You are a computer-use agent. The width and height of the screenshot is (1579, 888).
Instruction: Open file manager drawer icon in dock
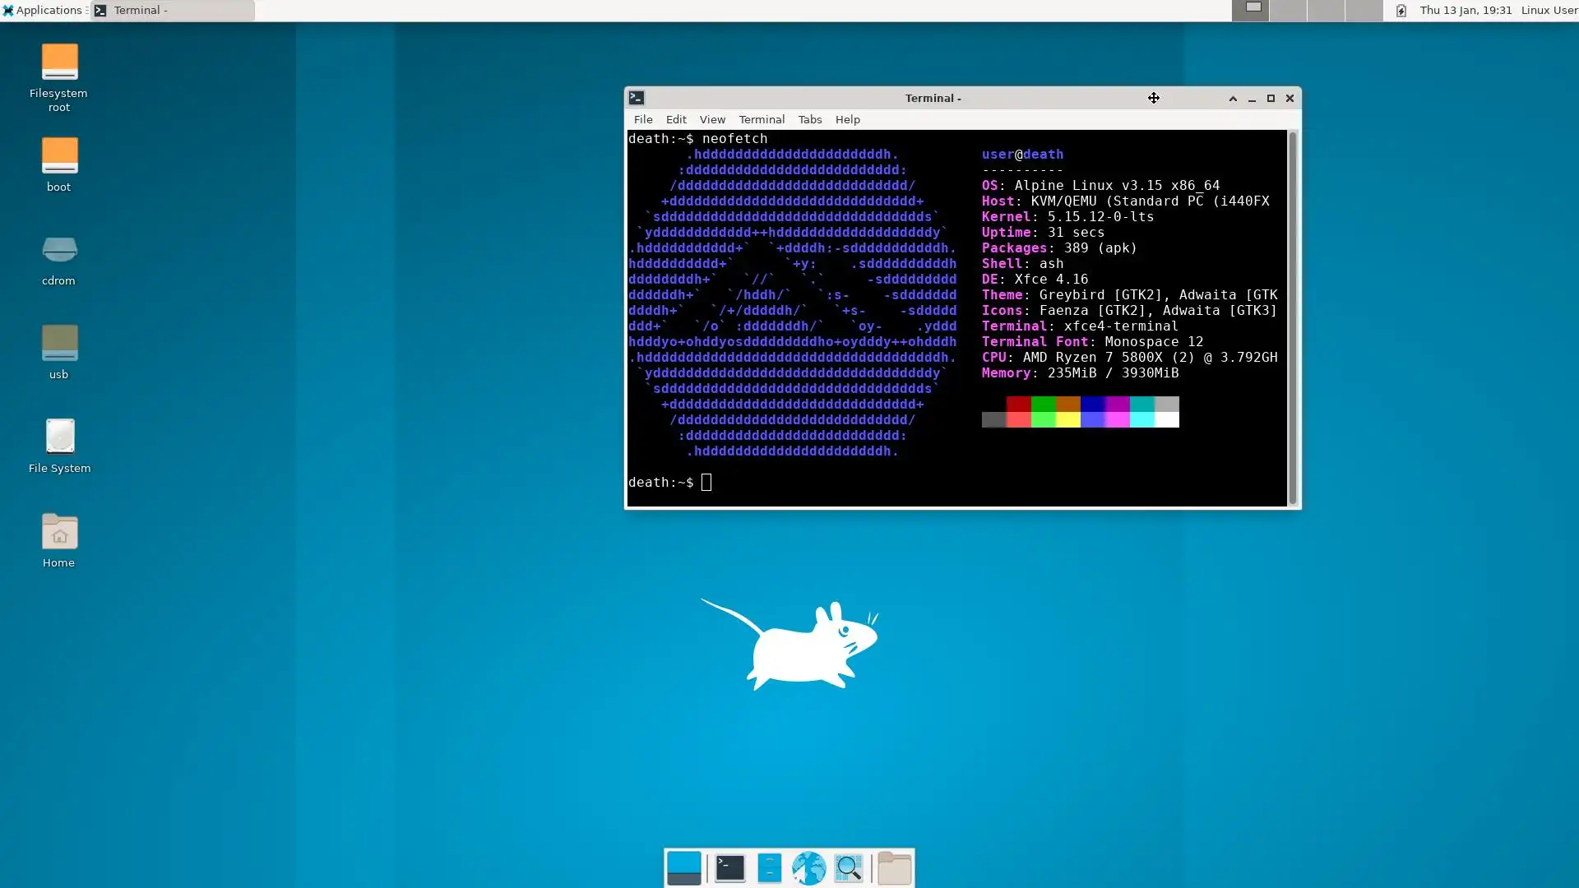769,868
